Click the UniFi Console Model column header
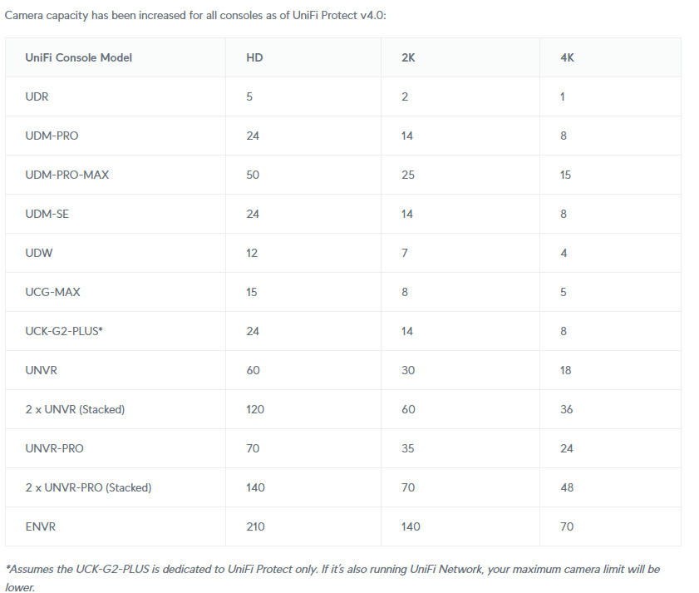 78,57
